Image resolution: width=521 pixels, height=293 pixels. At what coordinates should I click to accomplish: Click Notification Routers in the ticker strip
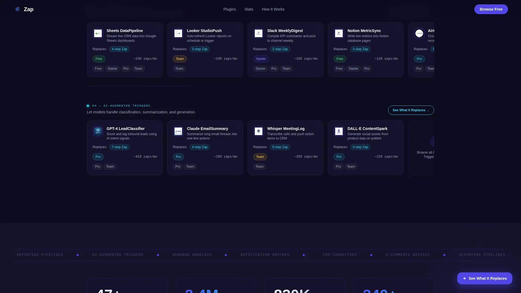coord(265,255)
